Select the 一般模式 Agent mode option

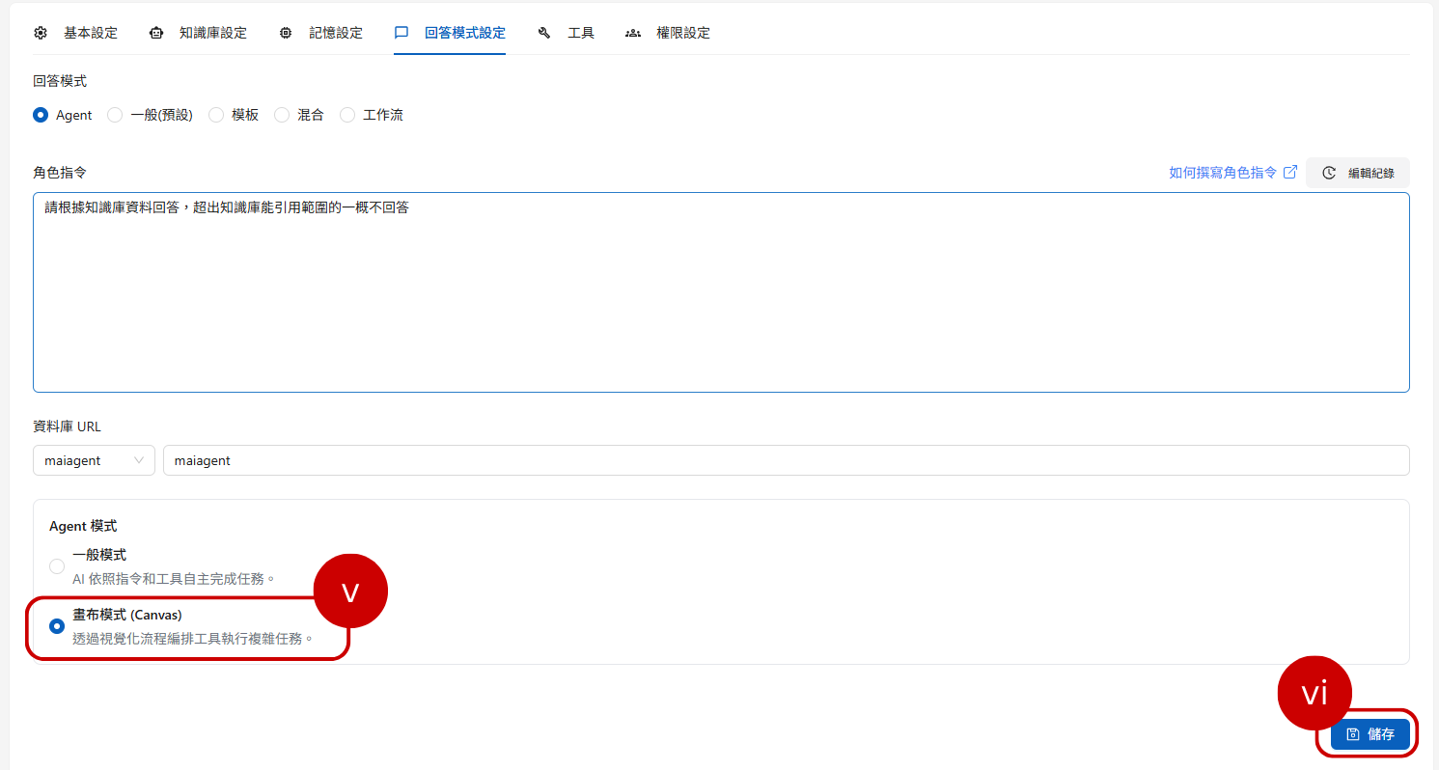pos(57,566)
